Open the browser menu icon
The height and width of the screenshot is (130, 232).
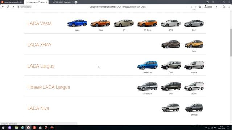click(x=213, y=2)
